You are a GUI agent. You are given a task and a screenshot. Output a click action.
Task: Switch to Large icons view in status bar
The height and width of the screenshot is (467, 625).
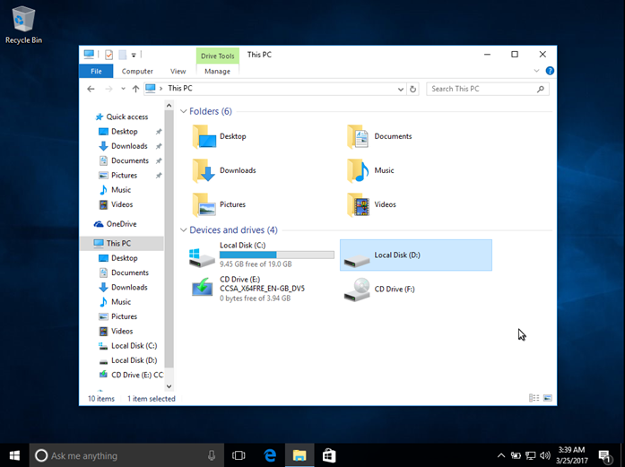coord(548,398)
